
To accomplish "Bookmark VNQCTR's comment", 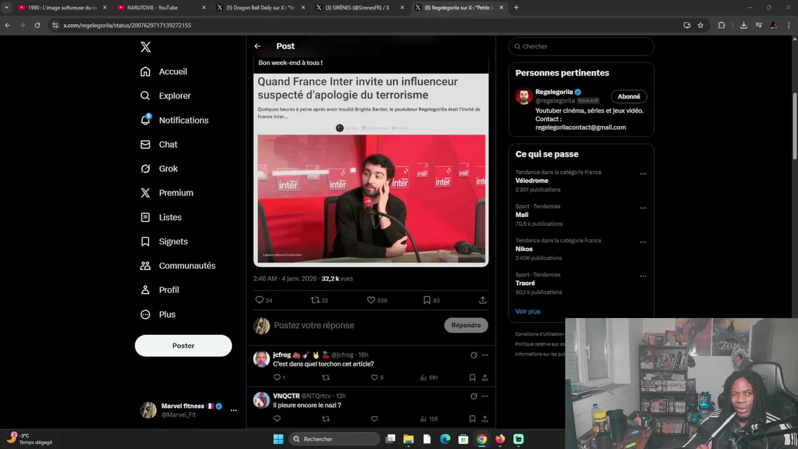I will [x=472, y=419].
